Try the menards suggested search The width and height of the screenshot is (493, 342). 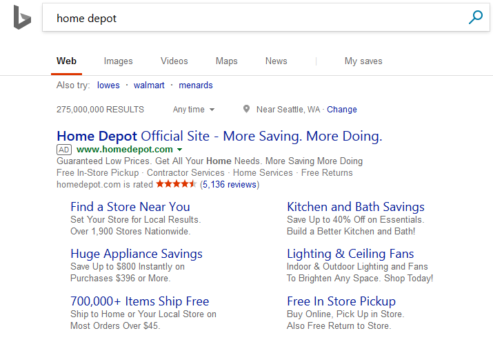click(x=196, y=85)
